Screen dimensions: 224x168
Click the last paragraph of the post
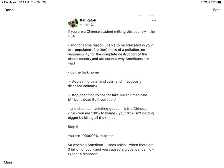[x=111, y=150]
